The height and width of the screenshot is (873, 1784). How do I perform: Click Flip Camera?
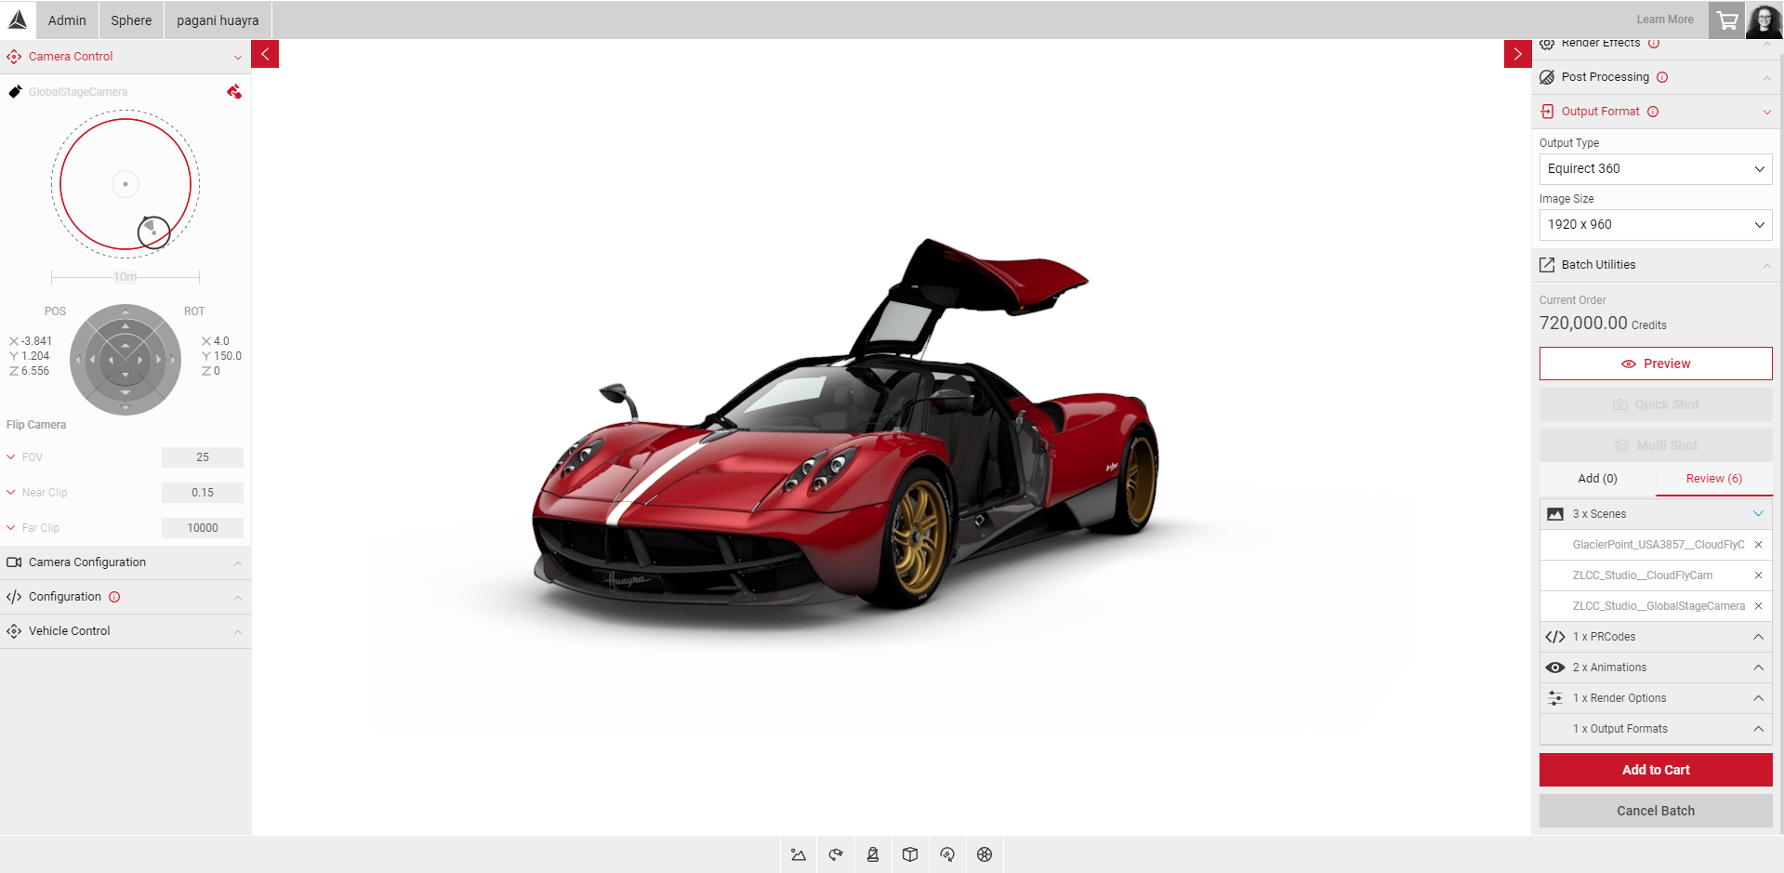coord(36,425)
